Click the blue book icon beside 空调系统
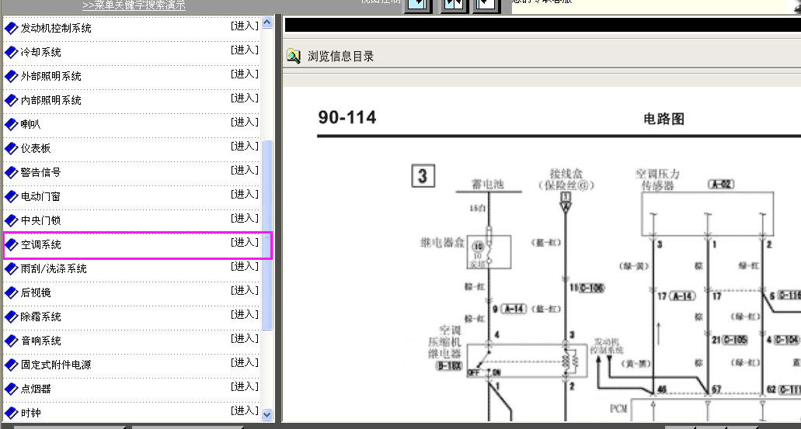 pyautogui.click(x=11, y=244)
